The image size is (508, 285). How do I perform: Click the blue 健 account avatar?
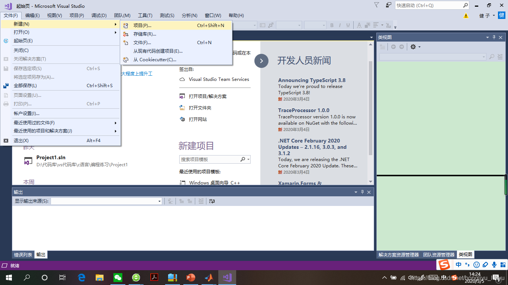click(x=501, y=15)
